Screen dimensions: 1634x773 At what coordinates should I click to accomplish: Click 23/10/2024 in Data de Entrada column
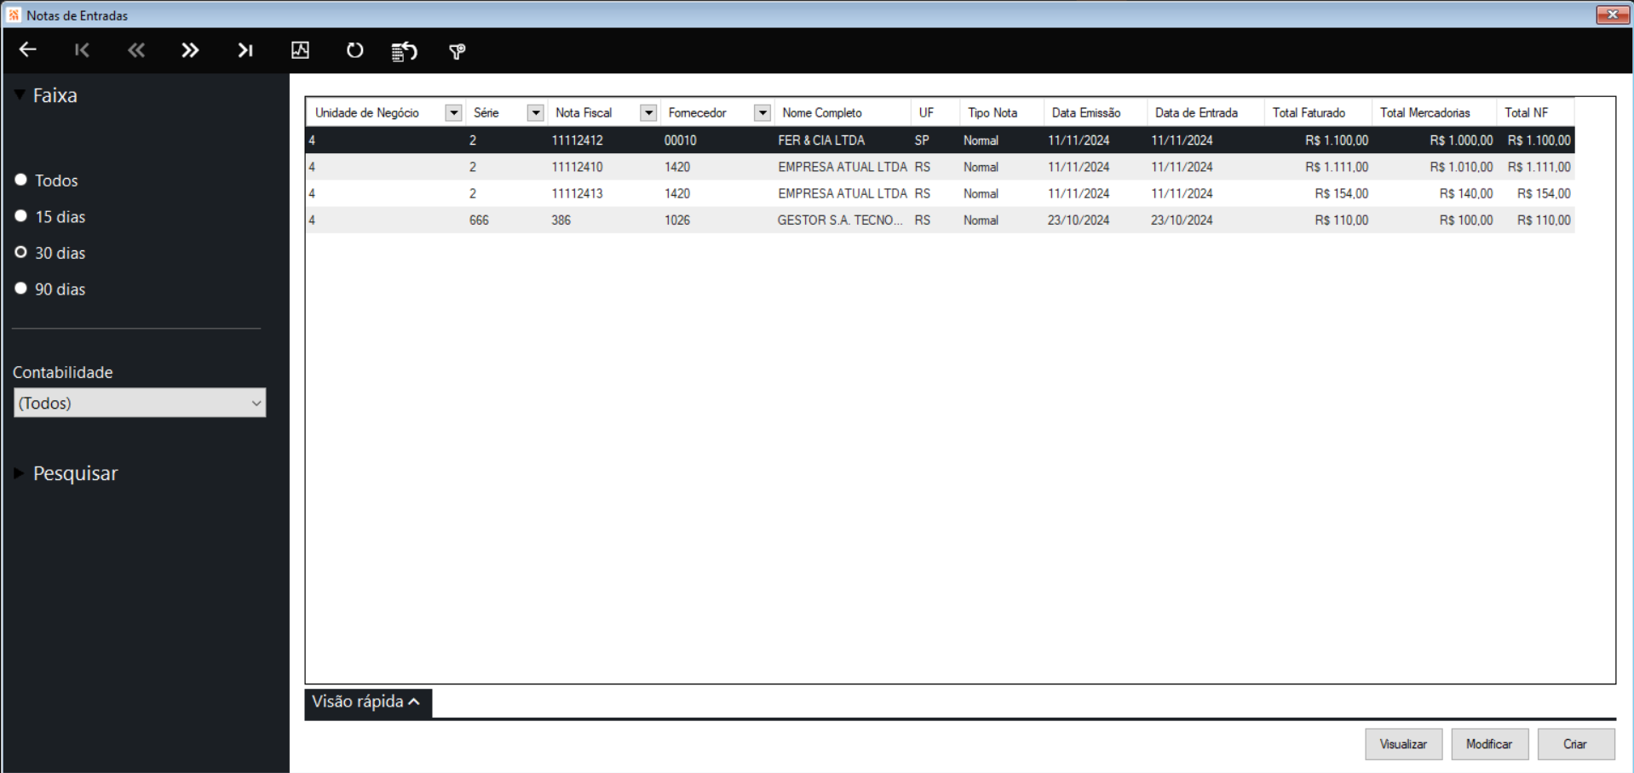pyautogui.click(x=1205, y=220)
